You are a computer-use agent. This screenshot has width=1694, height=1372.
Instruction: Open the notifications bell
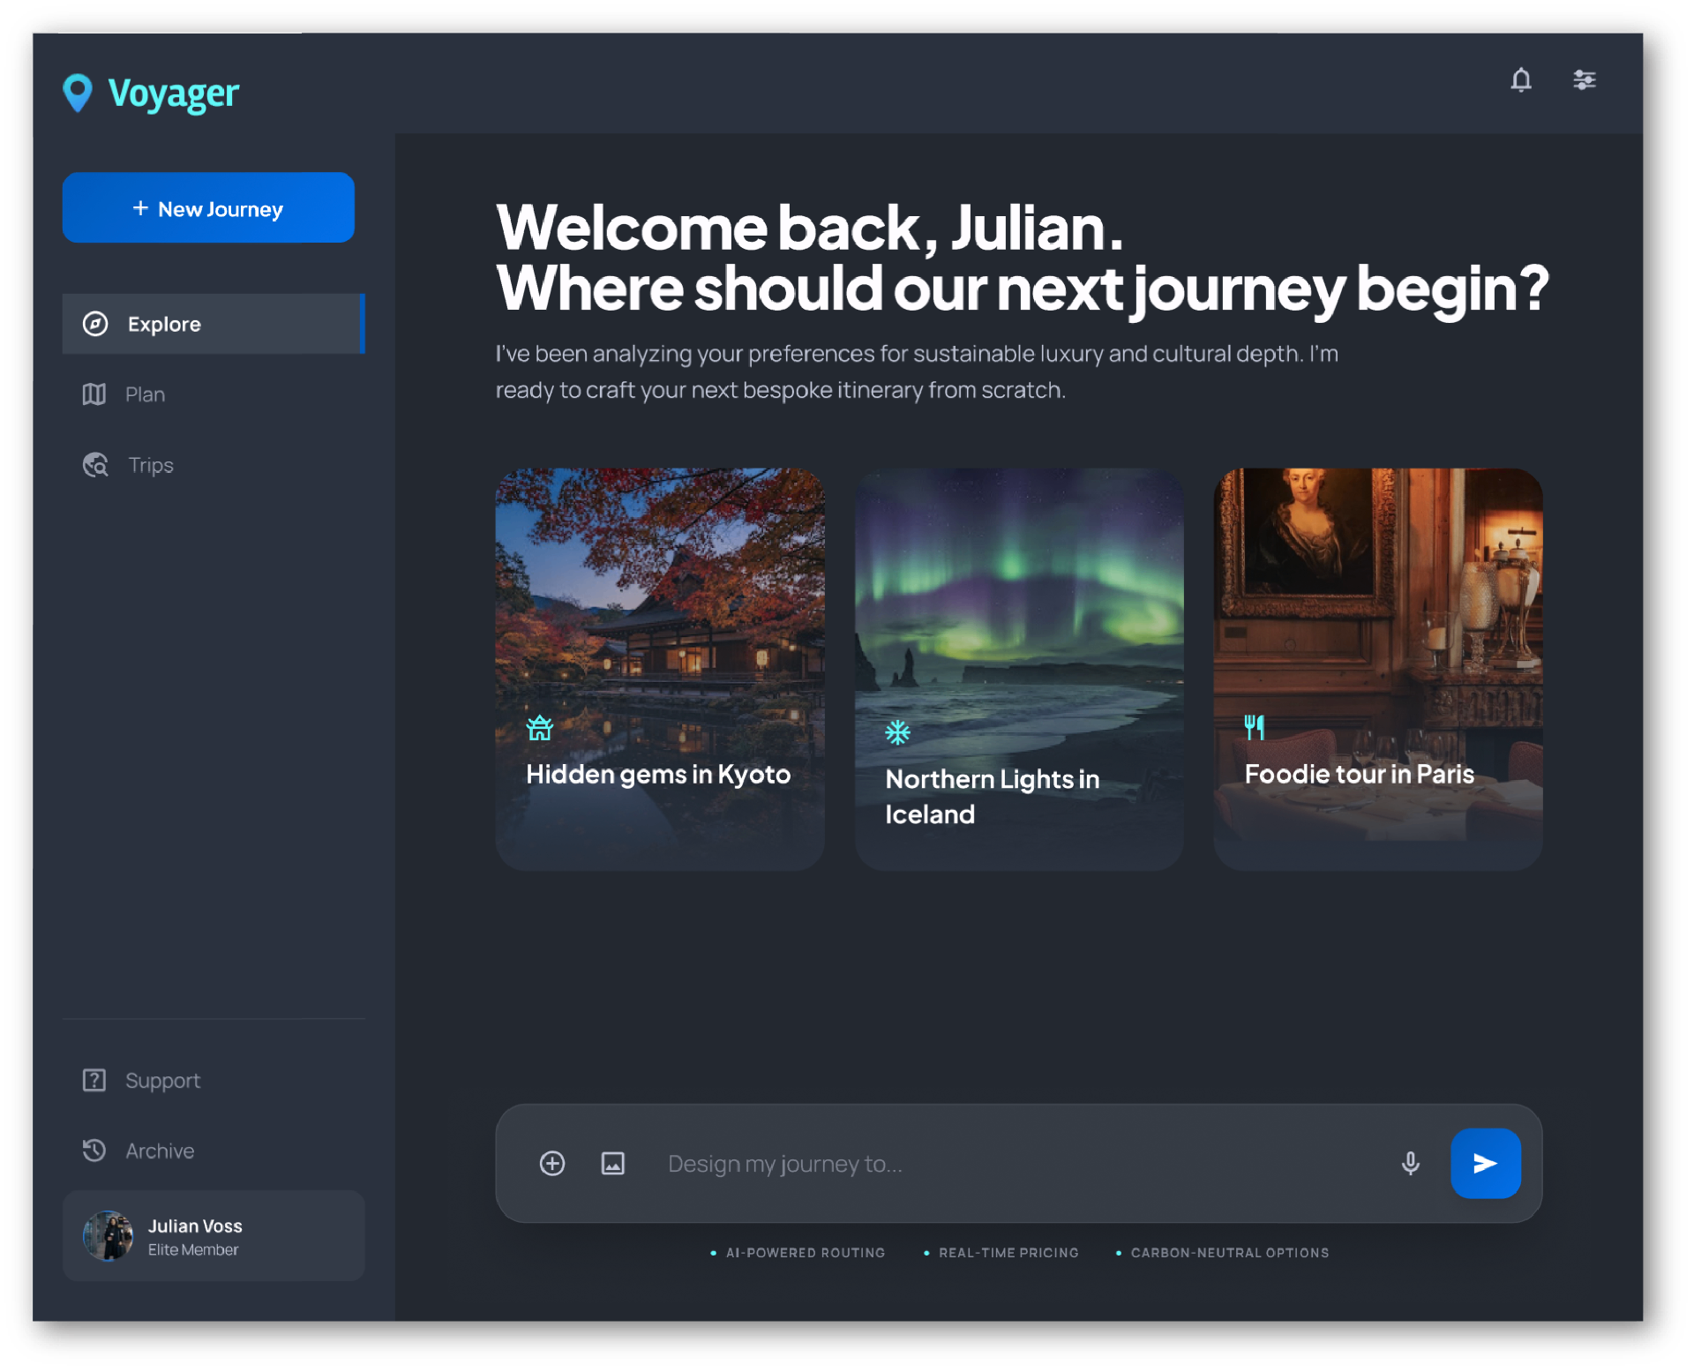[1520, 79]
